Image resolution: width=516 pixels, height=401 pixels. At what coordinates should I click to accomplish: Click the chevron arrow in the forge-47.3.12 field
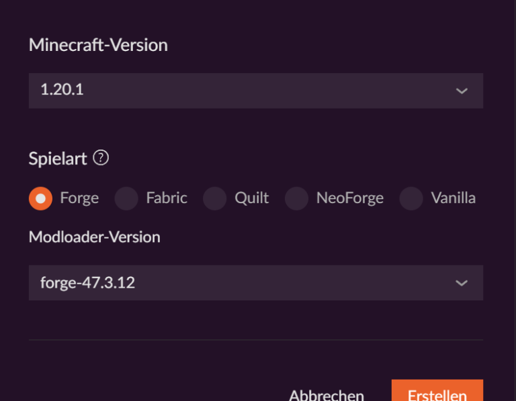(462, 283)
